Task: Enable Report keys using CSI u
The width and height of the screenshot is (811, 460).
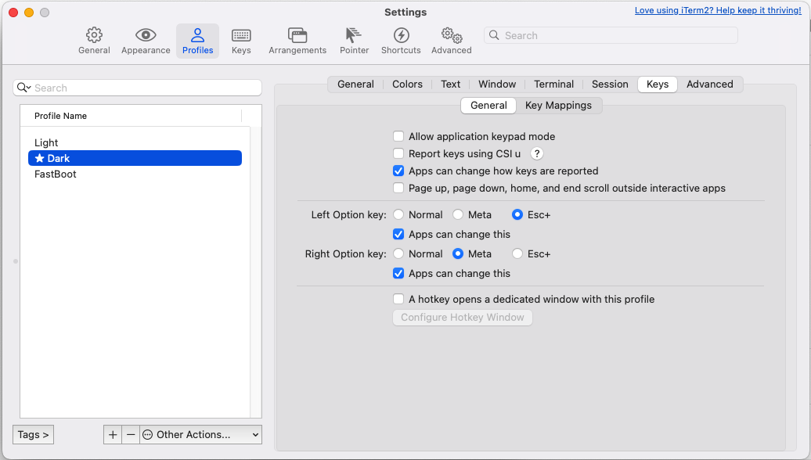Action: click(398, 154)
